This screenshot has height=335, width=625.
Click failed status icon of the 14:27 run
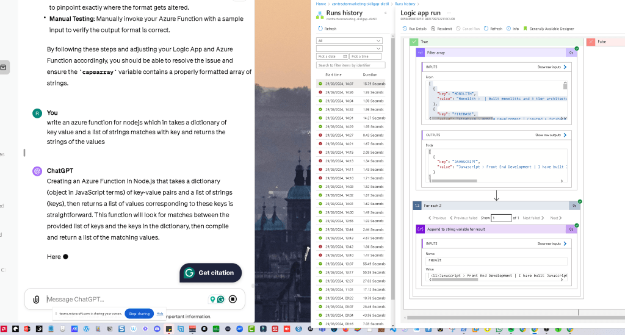[320, 135]
